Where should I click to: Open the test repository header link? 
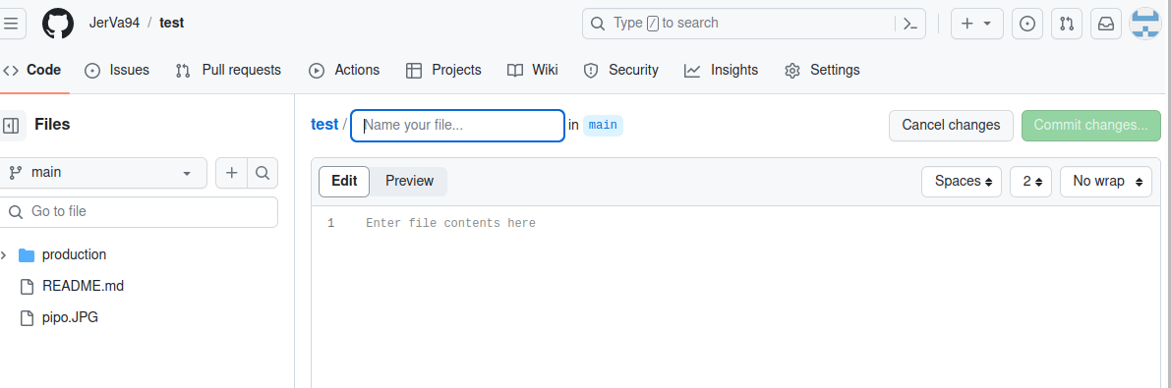[x=172, y=24]
